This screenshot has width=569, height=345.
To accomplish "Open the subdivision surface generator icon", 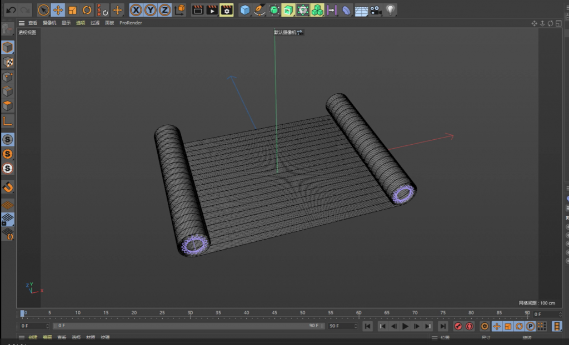I will click(x=274, y=10).
